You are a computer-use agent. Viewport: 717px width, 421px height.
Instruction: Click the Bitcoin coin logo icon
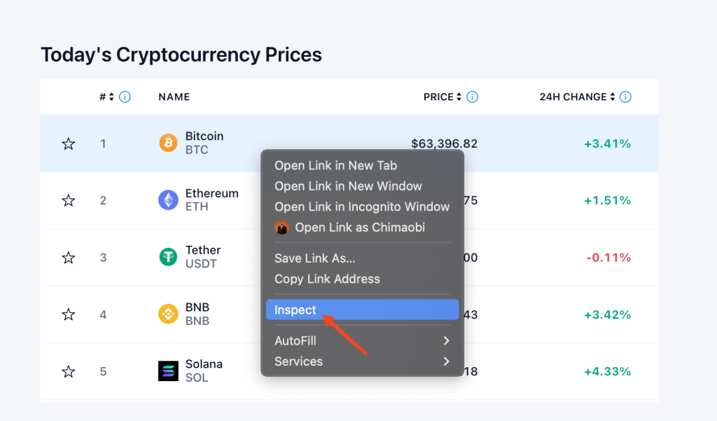(x=168, y=143)
